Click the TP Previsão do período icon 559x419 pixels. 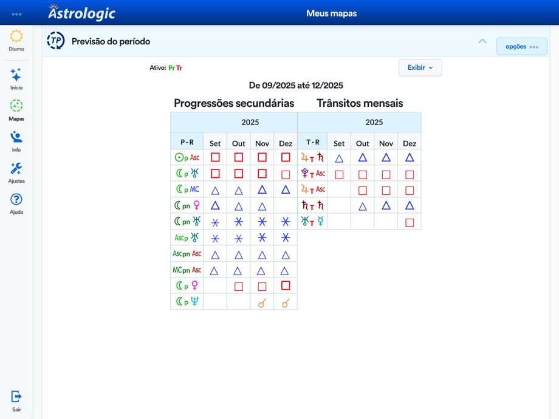point(56,41)
